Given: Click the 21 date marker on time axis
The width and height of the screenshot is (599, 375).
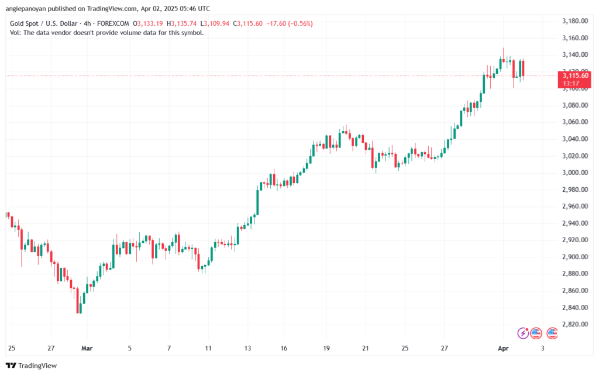Looking at the screenshot, I should click(x=365, y=349).
